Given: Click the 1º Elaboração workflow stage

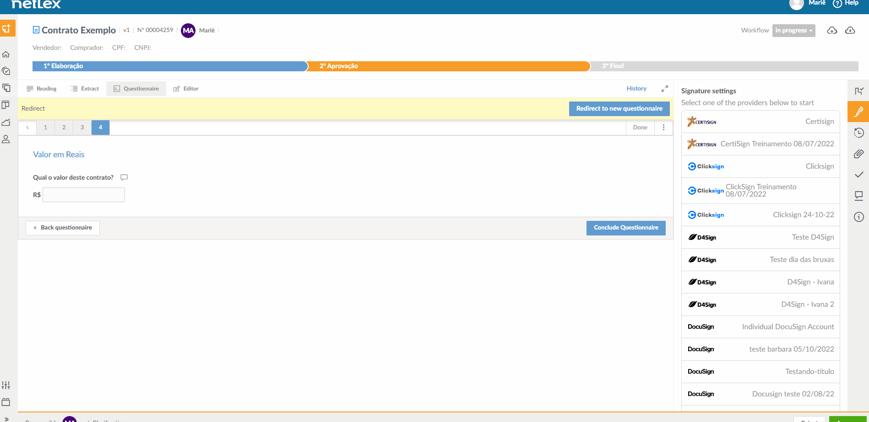Looking at the screenshot, I should [170, 66].
